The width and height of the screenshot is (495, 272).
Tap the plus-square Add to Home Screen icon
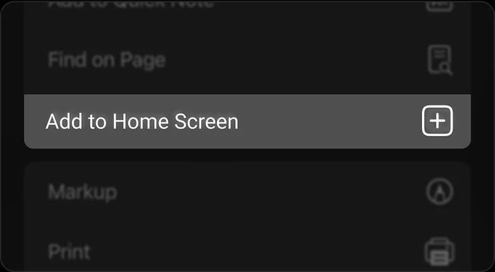(437, 121)
